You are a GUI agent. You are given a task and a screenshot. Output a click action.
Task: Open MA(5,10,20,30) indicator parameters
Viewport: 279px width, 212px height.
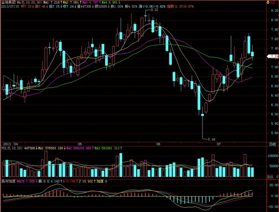(x=30, y=2)
